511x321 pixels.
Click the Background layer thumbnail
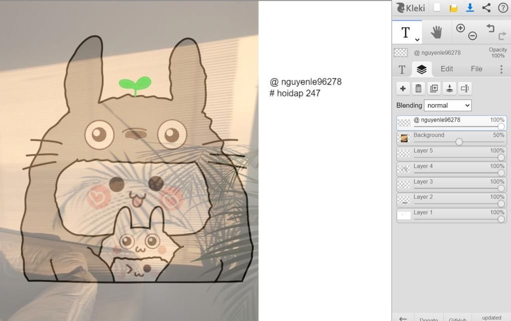point(404,139)
